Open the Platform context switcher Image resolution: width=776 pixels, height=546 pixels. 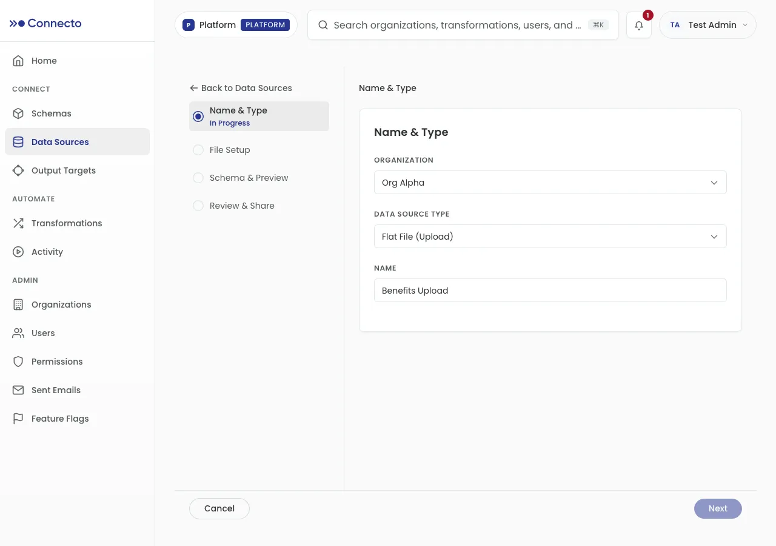(236, 25)
